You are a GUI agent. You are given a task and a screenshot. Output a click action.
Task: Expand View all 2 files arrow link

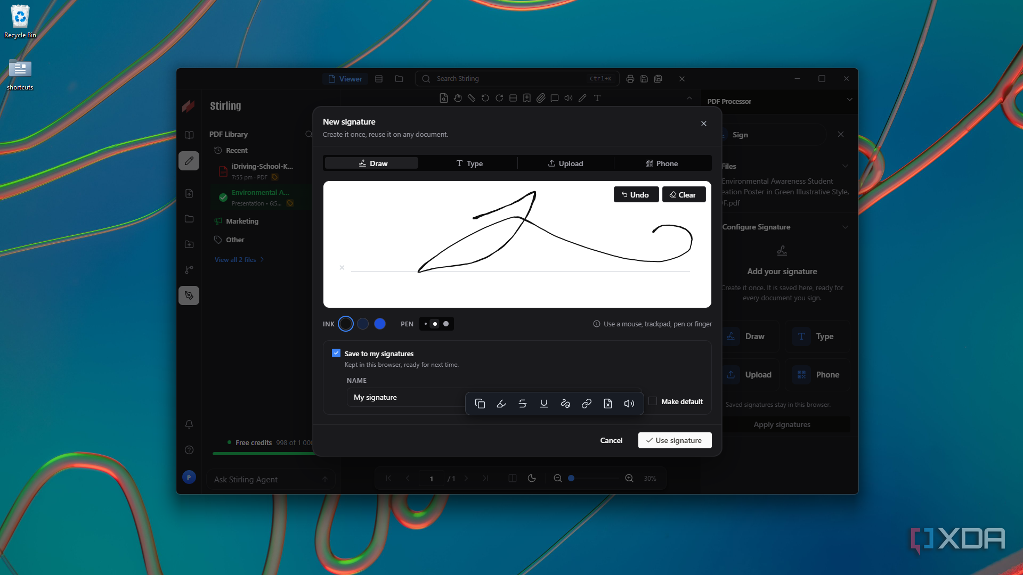coord(239,260)
